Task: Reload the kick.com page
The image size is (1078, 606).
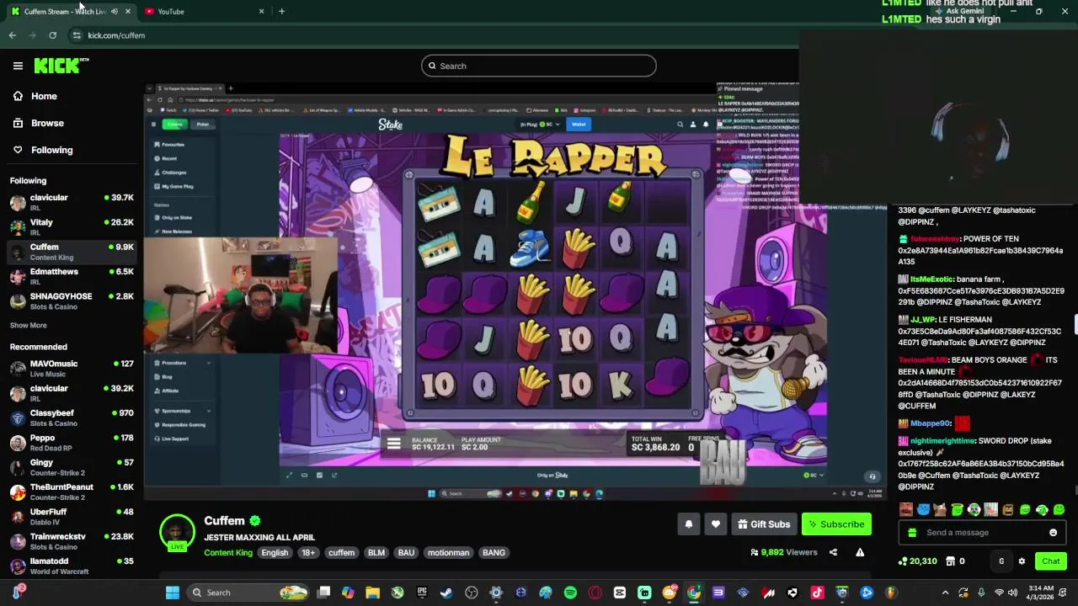Action: [x=52, y=35]
